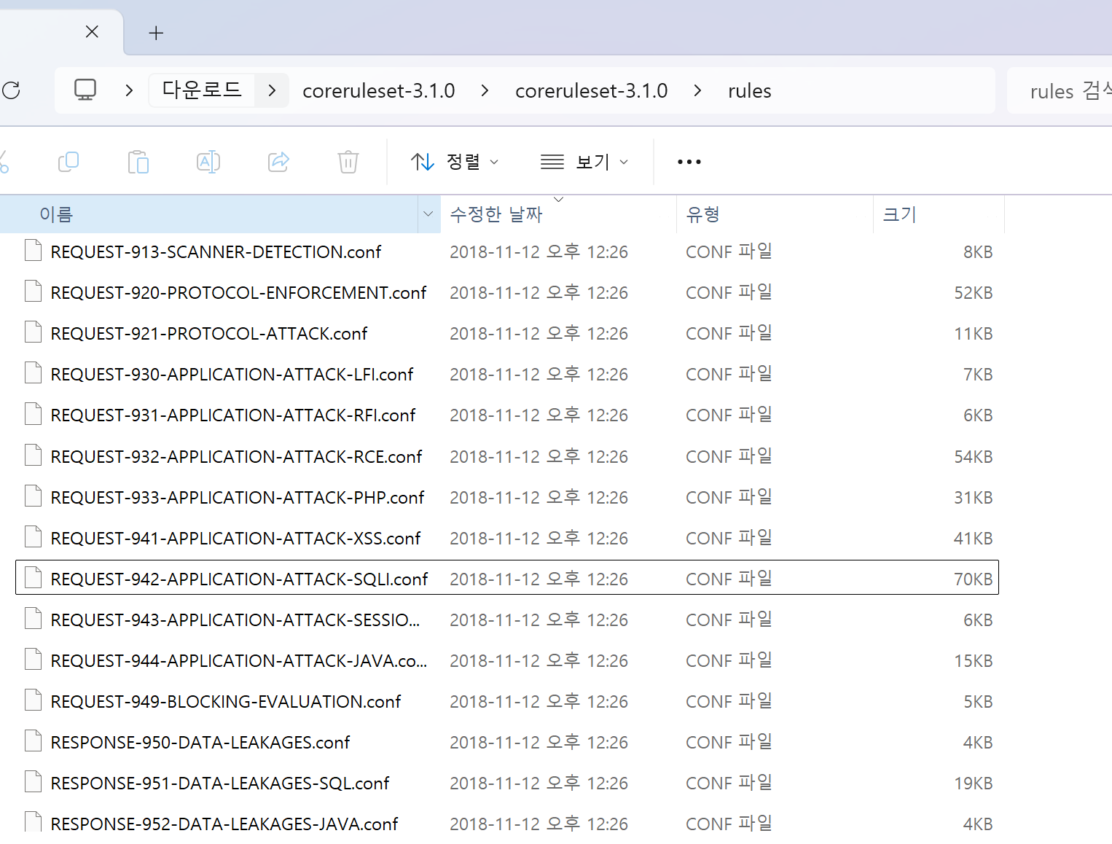Open a new tab with plus button
Screen dimensions: 1112x844
(156, 33)
